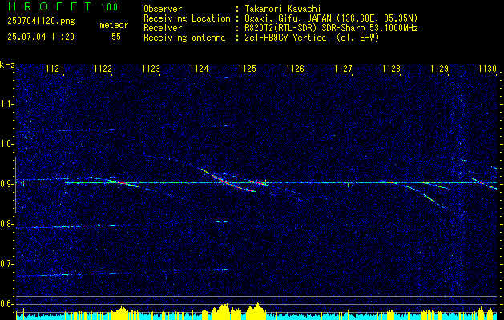This screenshot has height=320, width=504.
Task: Click the 0.9 kHz frequency label
Action: point(7,184)
